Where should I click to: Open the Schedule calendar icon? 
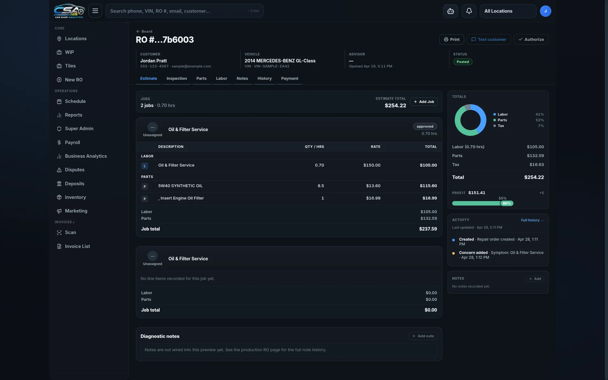(x=59, y=101)
